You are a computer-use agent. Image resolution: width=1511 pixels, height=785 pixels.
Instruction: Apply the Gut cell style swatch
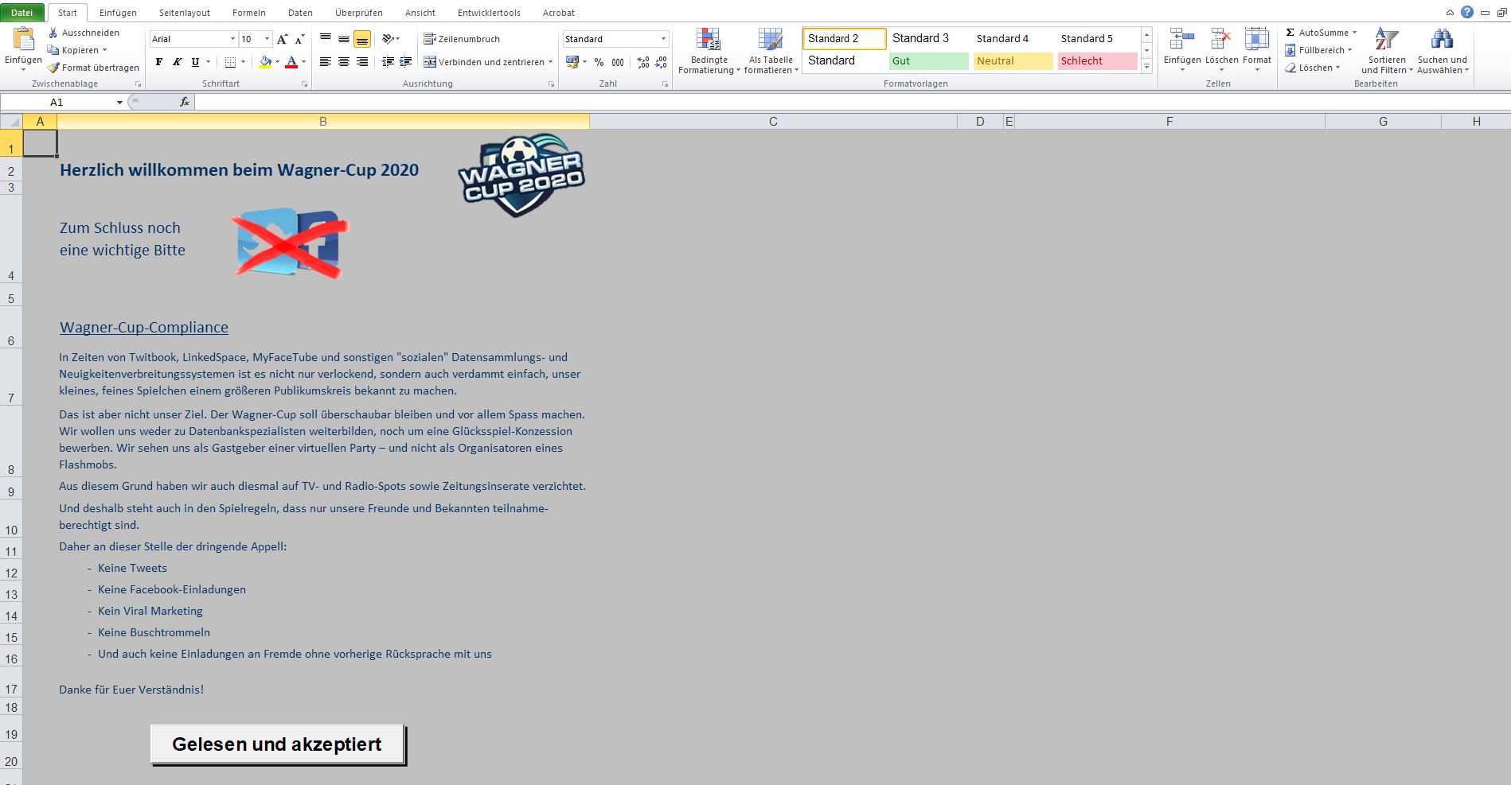pyautogui.click(x=928, y=61)
